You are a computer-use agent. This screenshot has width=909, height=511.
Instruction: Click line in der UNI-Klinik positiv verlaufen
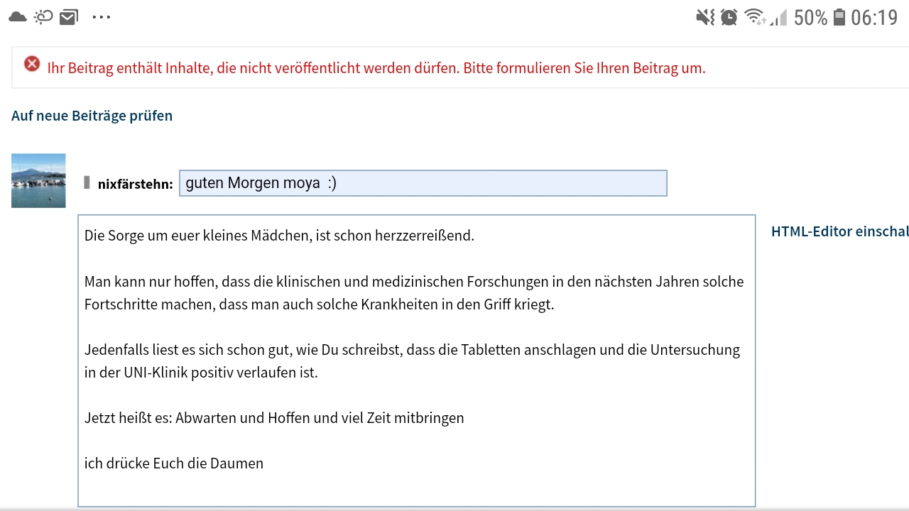pos(201,373)
